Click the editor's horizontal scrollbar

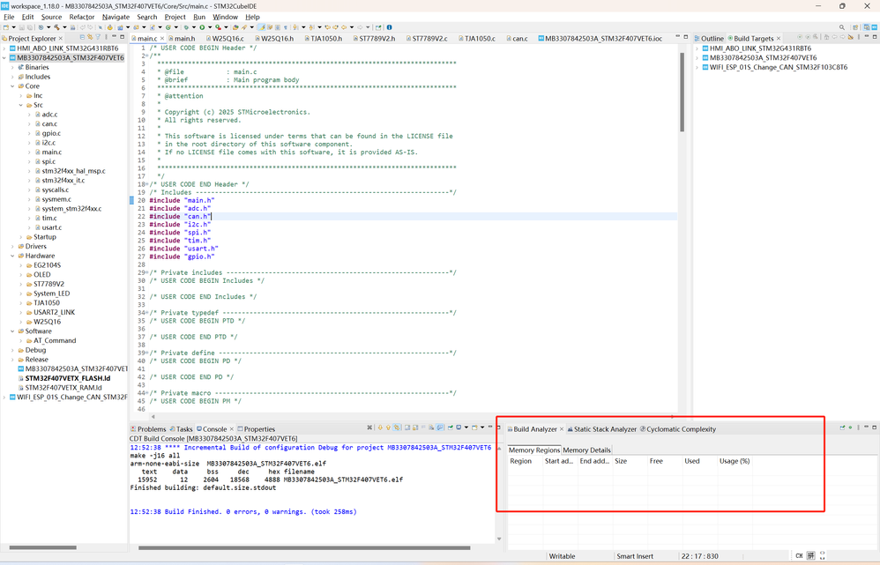353,416
